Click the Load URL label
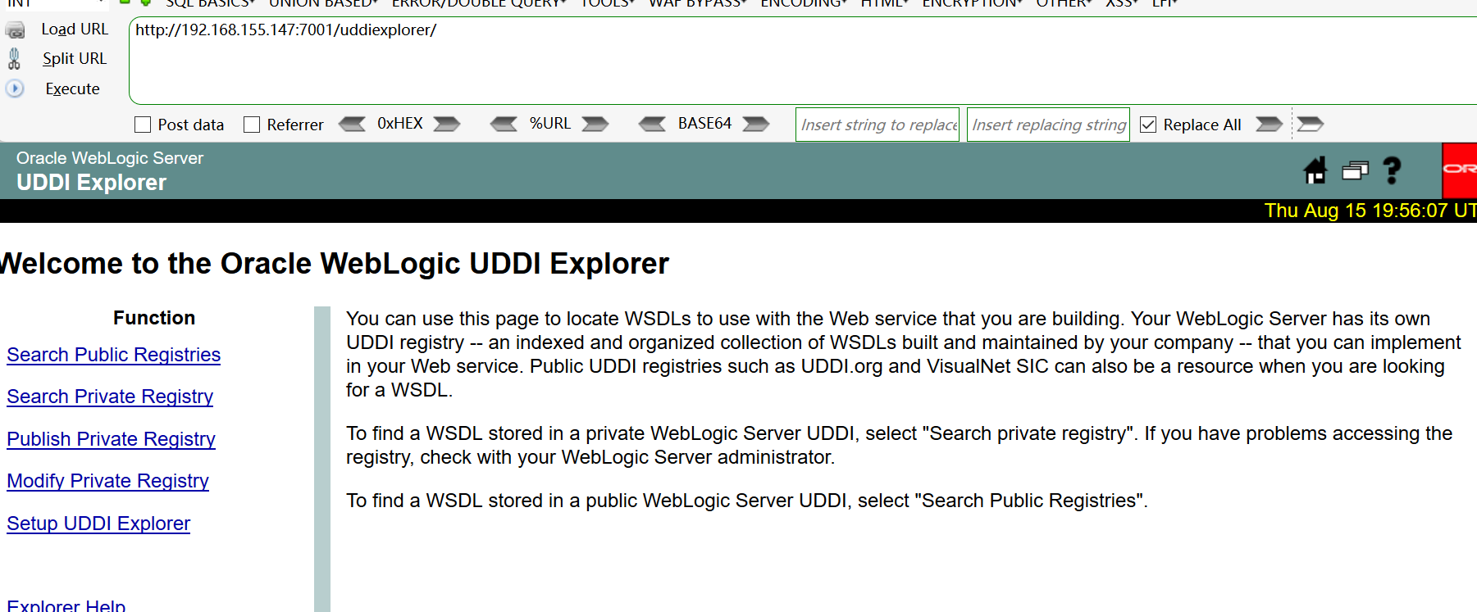 (75, 29)
